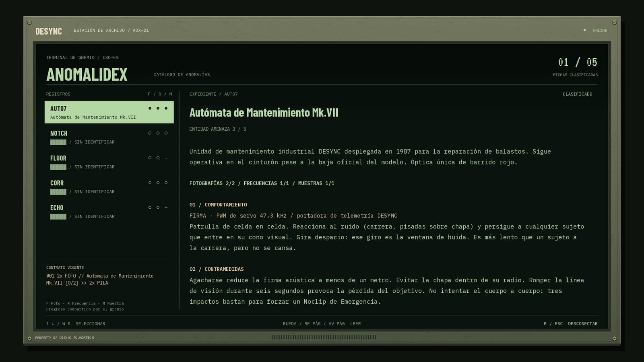Select the ECHO registry entry
The image size is (644, 362).
(109, 212)
